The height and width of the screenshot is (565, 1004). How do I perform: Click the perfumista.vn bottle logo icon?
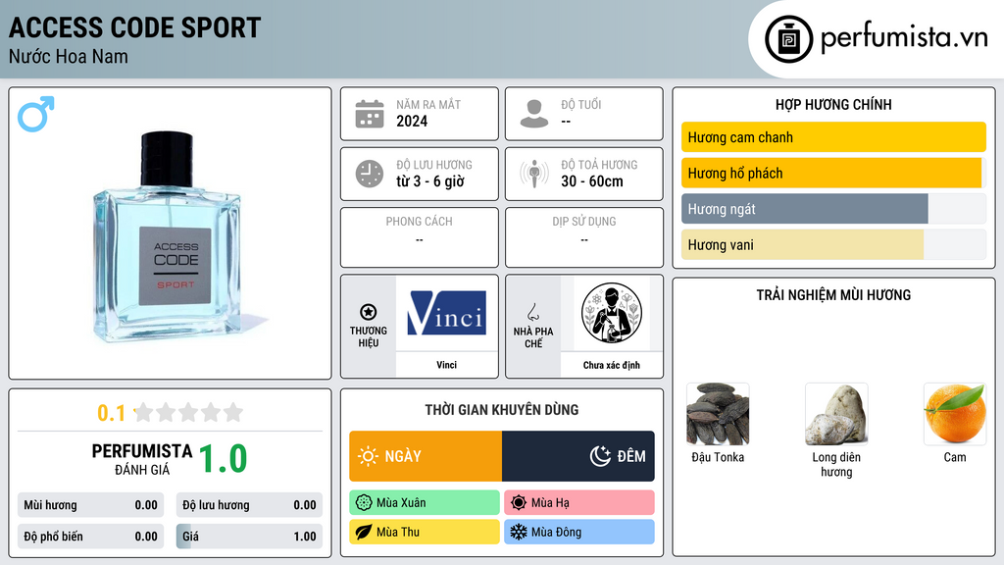click(x=788, y=39)
